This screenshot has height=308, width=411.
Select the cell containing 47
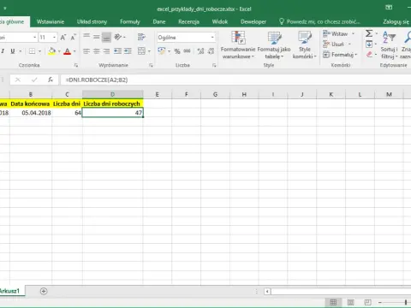[112, 113]
